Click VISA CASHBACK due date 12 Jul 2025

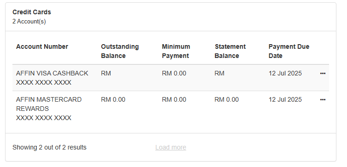pyautogui.click(x=285, y=73)
